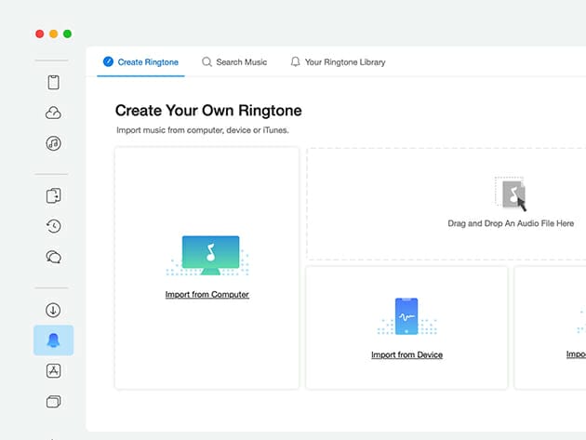Click the Import from Device link

[x=406, y=355]
